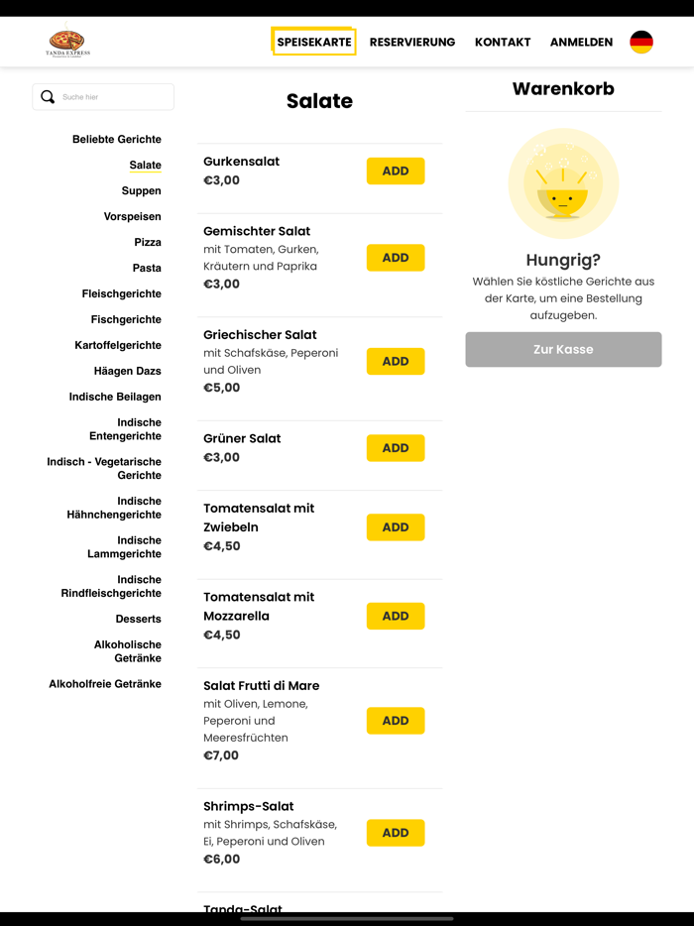The height and width of the screenshot is (926, 694).
Task: View the Desserts category
Action: point(138,619)
